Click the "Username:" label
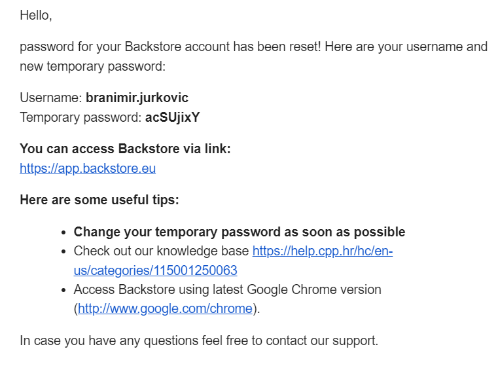Screen dimensions: 498x366 click(51, 98)
